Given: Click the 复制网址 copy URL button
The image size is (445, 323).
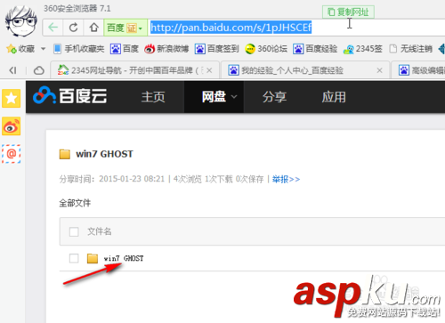Looking at the screenshot, I should coord(348,12).
